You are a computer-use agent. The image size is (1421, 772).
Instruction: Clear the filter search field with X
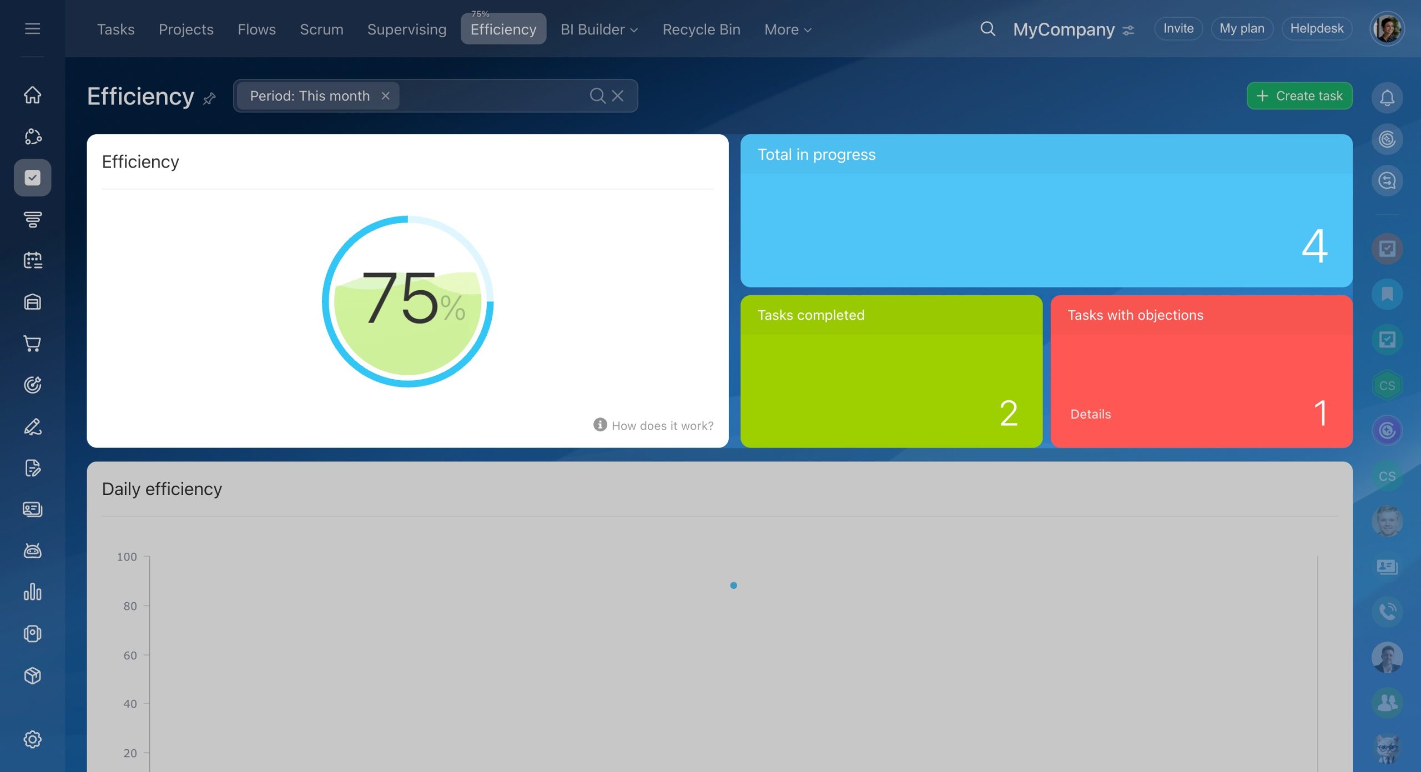[x=618, y=96]
